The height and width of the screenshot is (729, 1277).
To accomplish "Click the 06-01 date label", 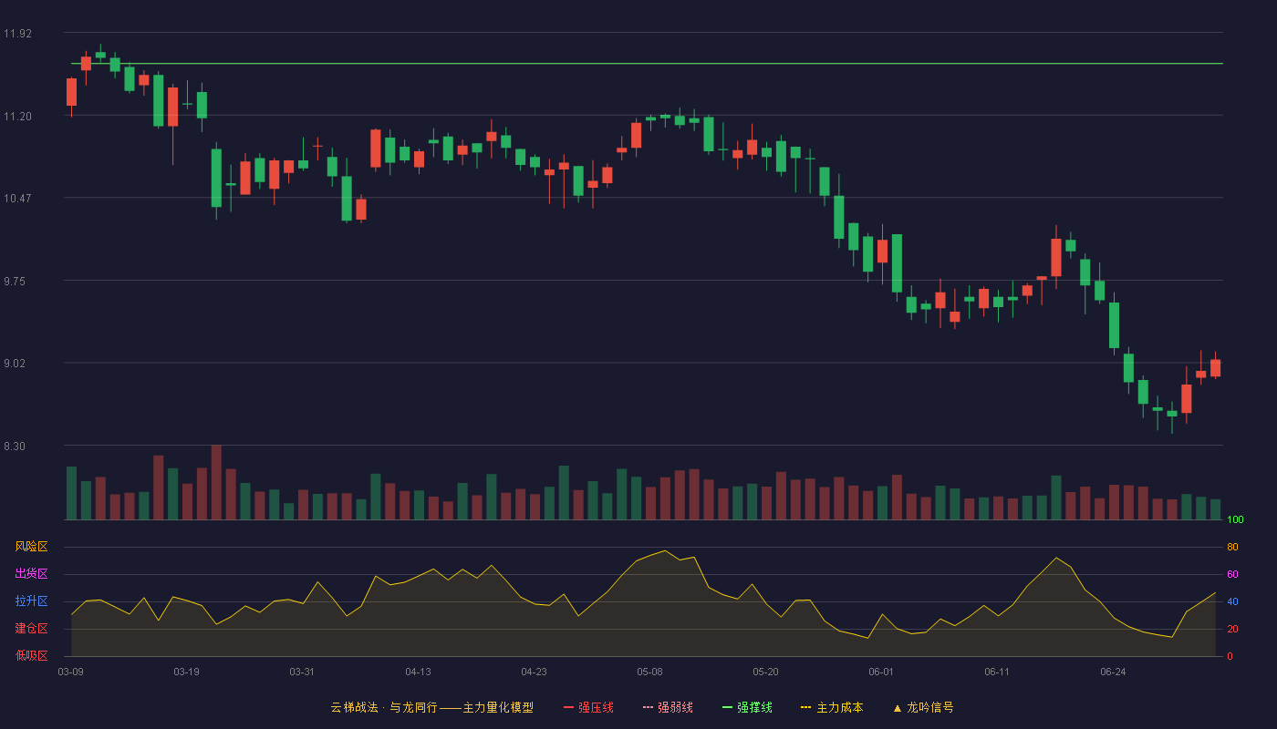I will (x=881, y=672).
